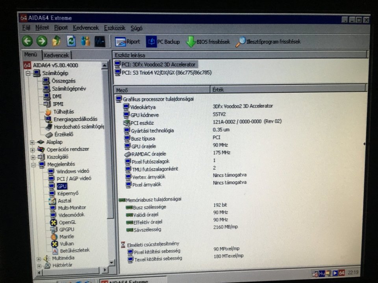Select PCI / AGP videó in the tree
Image resolution: width=378 pixels, height=283 pixels.
[70, 178]
